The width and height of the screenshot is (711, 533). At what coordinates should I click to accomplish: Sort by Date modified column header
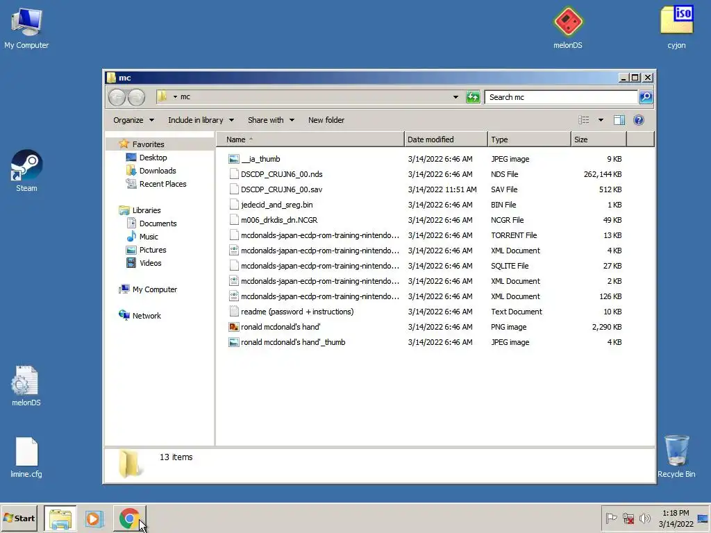point(446,139)
